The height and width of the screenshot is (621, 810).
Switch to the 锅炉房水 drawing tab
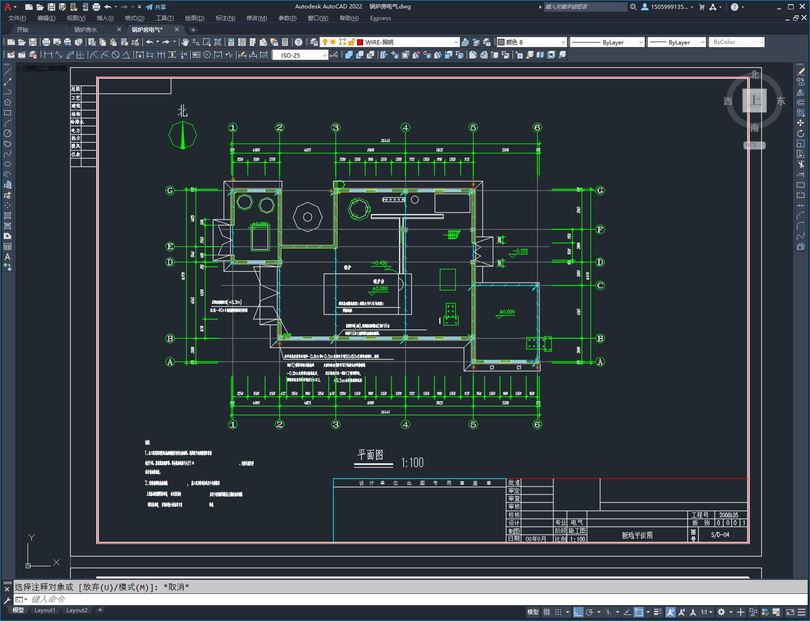[86, 29]
